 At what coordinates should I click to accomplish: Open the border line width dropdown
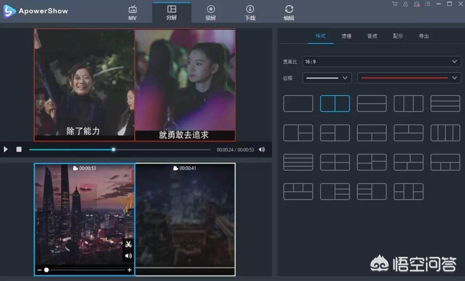tap(327, 78)
